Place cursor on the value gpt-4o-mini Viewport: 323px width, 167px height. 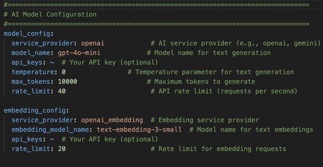tap(79, 53)
